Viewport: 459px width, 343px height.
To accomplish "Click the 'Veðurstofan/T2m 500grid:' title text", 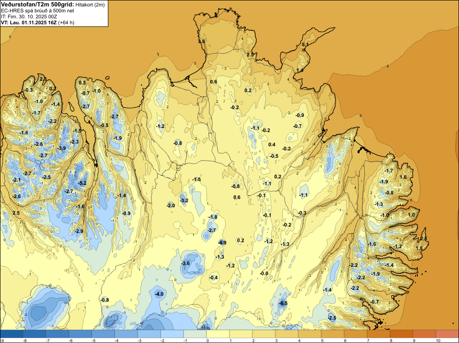I will pyautogui.click(x=38, y=5).
